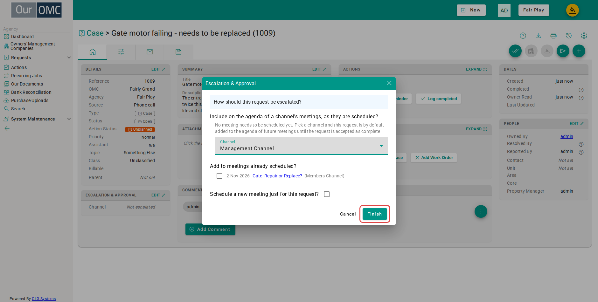
Task: Click the CLG Systems link
Action: [44, 299]
